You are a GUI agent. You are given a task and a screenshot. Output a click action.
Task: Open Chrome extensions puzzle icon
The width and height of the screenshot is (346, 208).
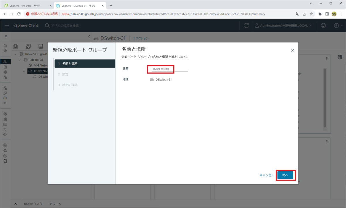tap(320, 14)
